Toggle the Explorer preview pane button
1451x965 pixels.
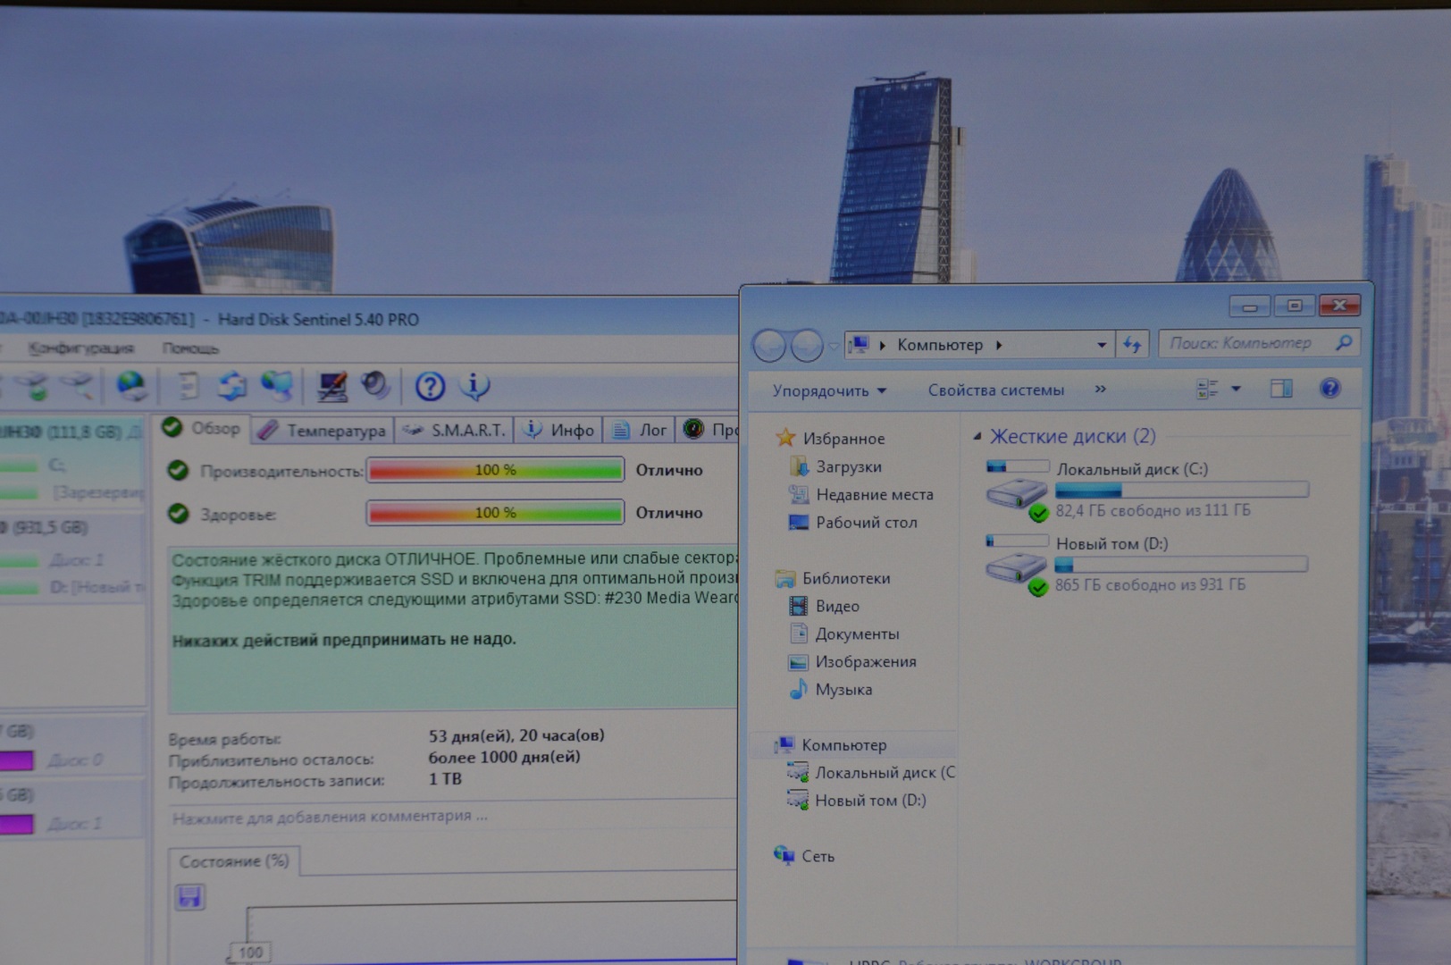(x=1281, y=389)
